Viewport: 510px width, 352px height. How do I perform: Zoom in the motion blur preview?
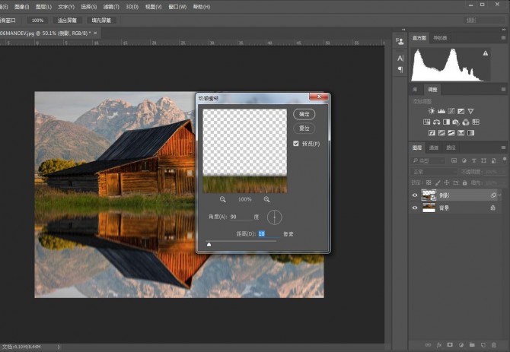click(266, 199)
